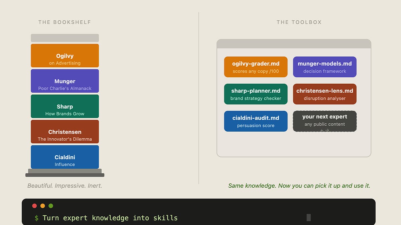The height and width of the screenshot is (225, 401).
Task: Click THE BOOKSHELF heading
Action: point(65,22)
